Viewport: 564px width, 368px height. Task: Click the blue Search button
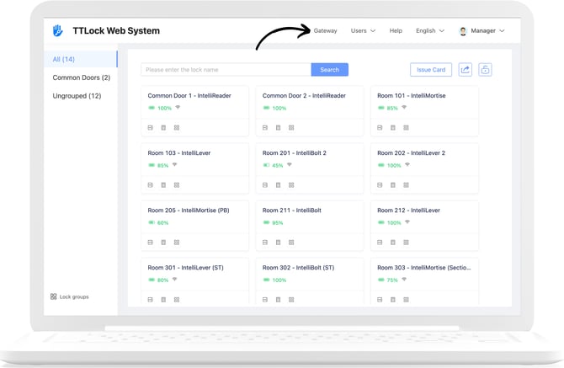coord(329,69)
